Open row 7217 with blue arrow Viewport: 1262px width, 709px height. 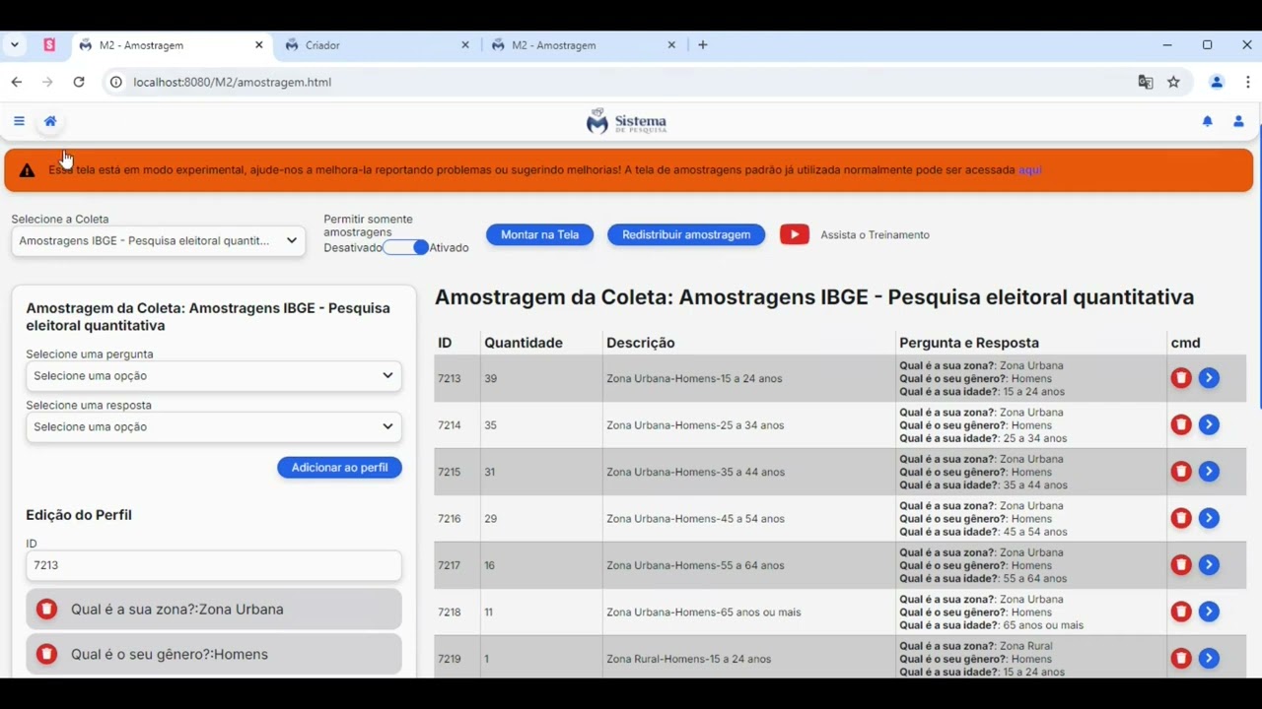1209,565
